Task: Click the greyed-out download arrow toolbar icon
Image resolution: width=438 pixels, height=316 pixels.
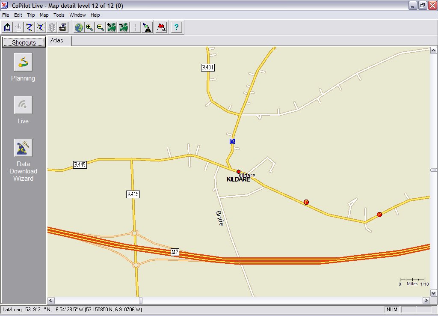Action: tap(18, 27)
